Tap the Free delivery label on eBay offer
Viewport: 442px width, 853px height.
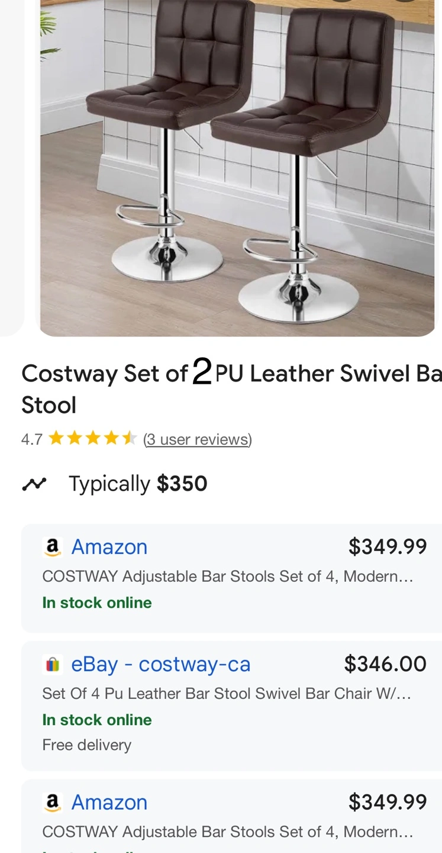87,745
